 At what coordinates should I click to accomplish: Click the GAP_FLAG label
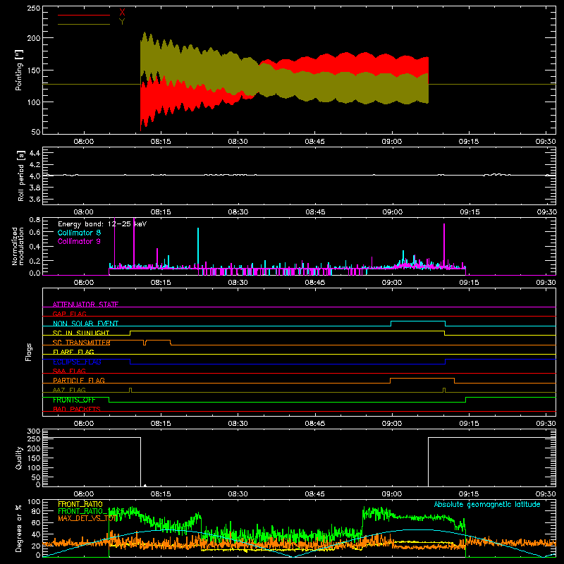click(69, 314)
